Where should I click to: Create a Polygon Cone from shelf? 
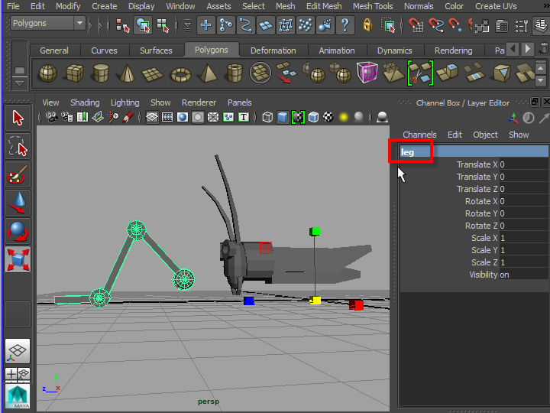pyautogui.click(x=127, y=73)
